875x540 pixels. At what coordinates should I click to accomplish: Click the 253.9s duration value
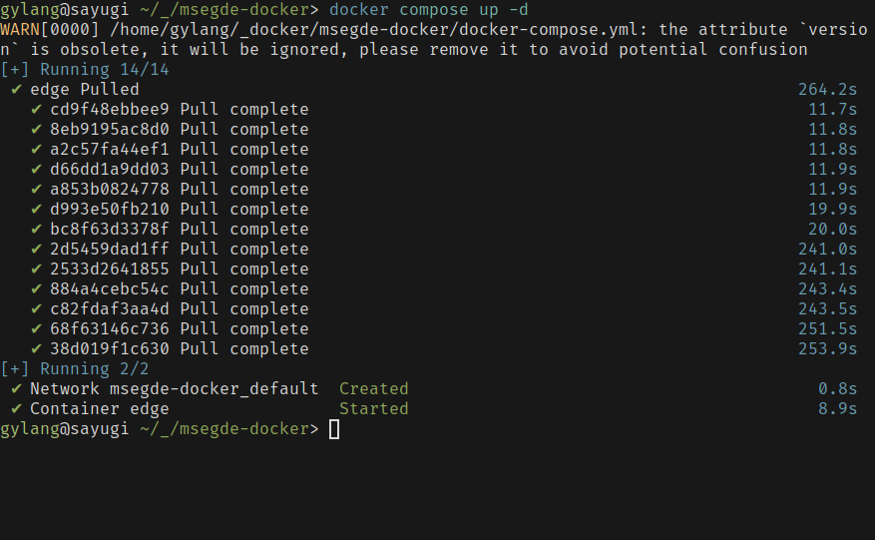click(x=827, y=349)
